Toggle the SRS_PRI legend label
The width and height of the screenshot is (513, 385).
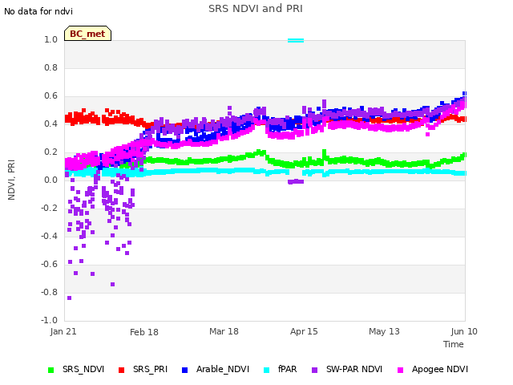(x=150, y=369)
